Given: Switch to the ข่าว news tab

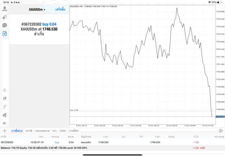Looking at the screenshot, I should (54, 131).
